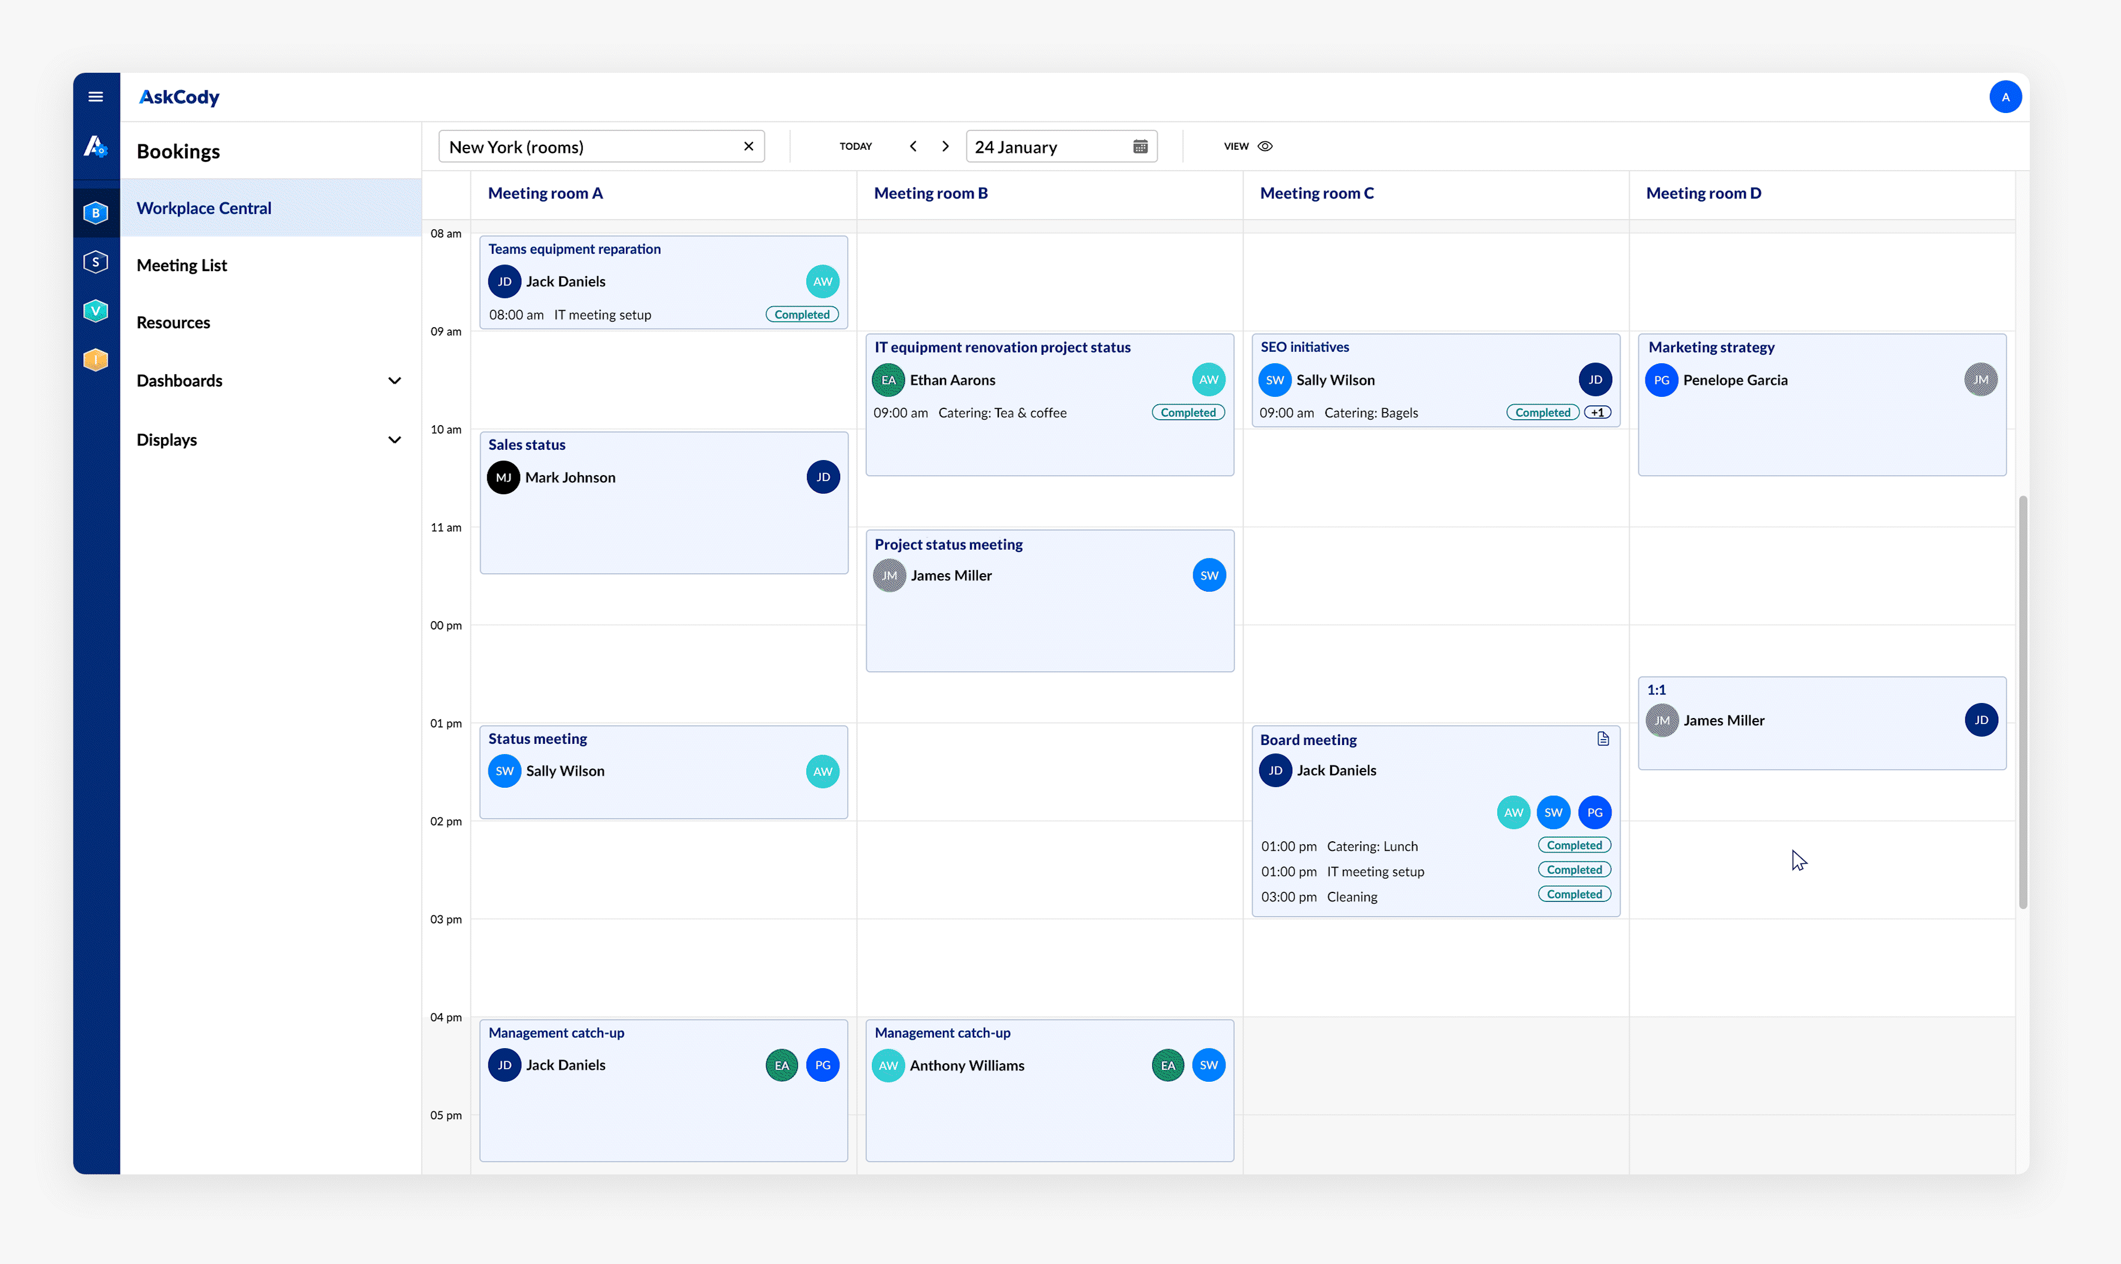Click SW avatar on Board meeting
The image size is (2121, 1264).
tap(1554, 812)
